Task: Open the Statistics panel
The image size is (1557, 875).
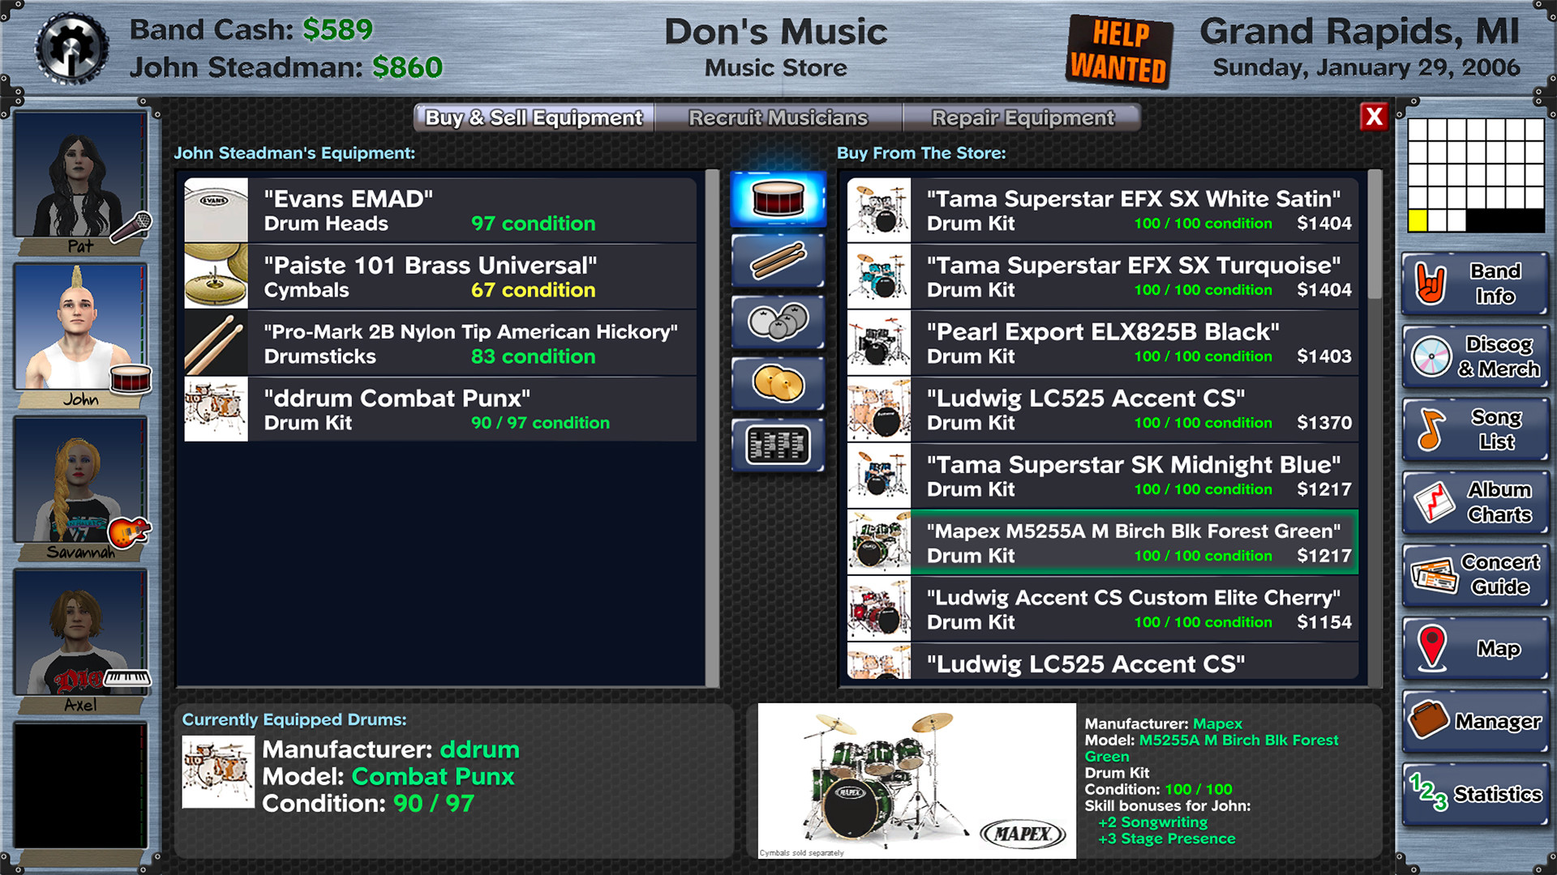Action: click(1474, 794)
